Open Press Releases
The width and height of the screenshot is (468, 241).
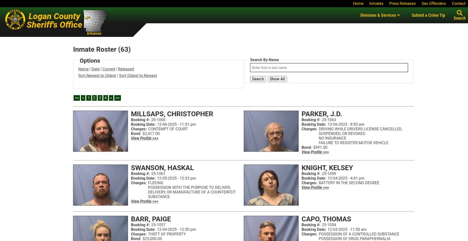pos(402,3)
